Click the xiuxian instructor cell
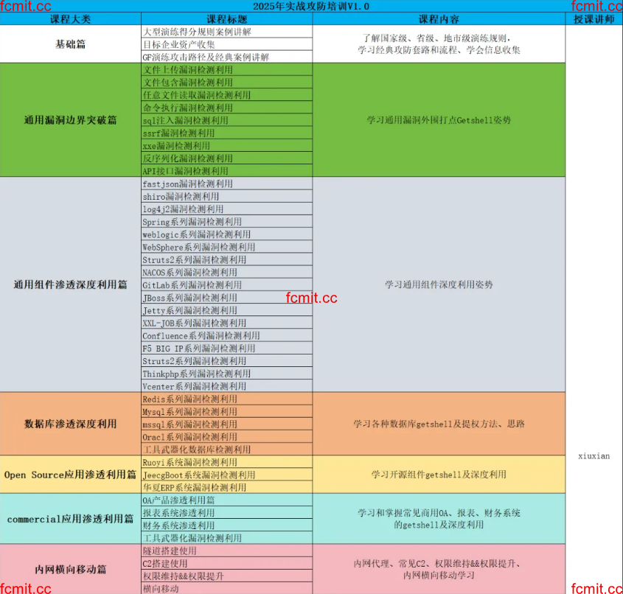 [594, 455]
